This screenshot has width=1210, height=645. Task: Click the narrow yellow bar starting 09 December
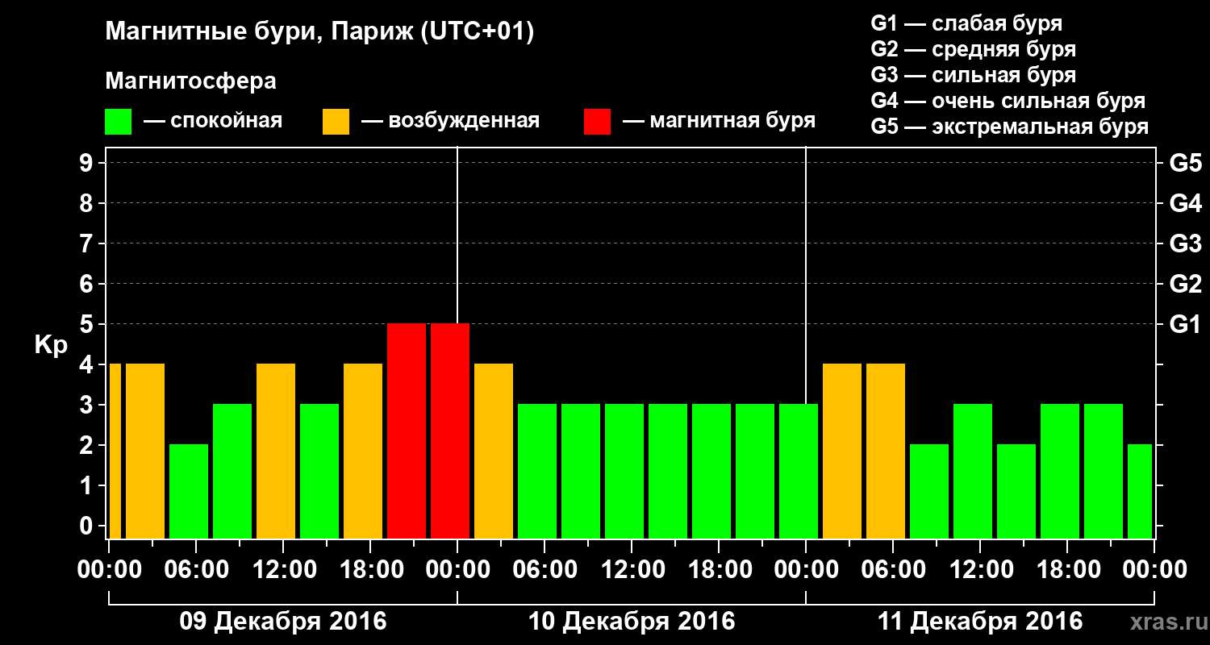coord(115,451)
